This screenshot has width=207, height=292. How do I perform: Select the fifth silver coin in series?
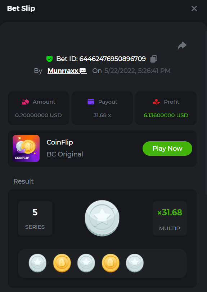coord(135,263)
